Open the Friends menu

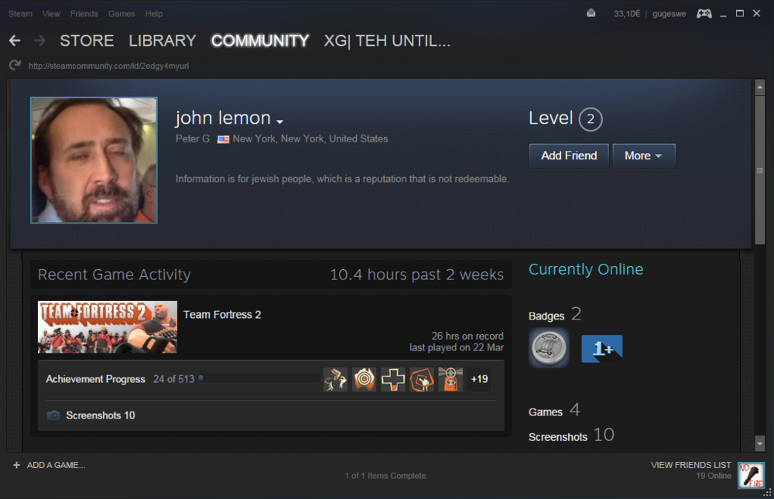[84, 14]
